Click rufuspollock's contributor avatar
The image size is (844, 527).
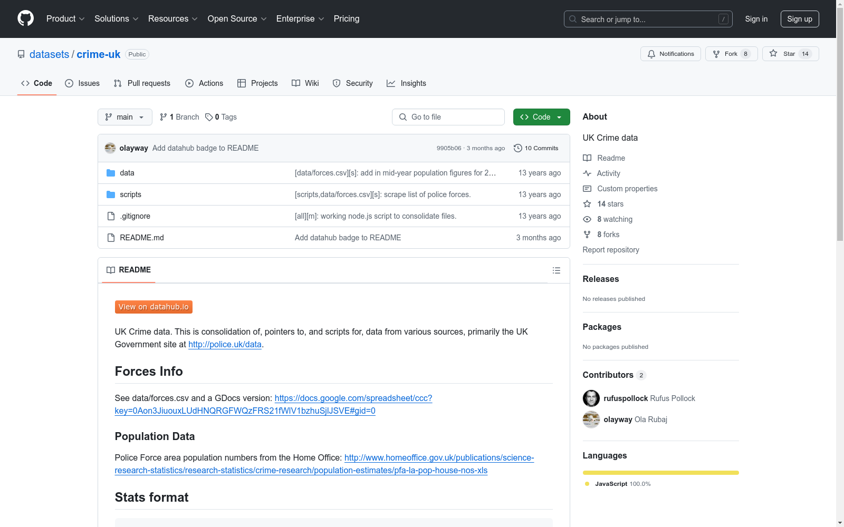pyautogui.click(x=591, y=398)
